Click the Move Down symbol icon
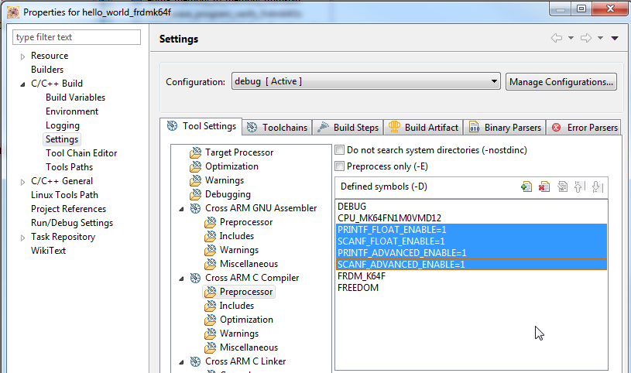 pyautogui.click(x=596, y=186)
